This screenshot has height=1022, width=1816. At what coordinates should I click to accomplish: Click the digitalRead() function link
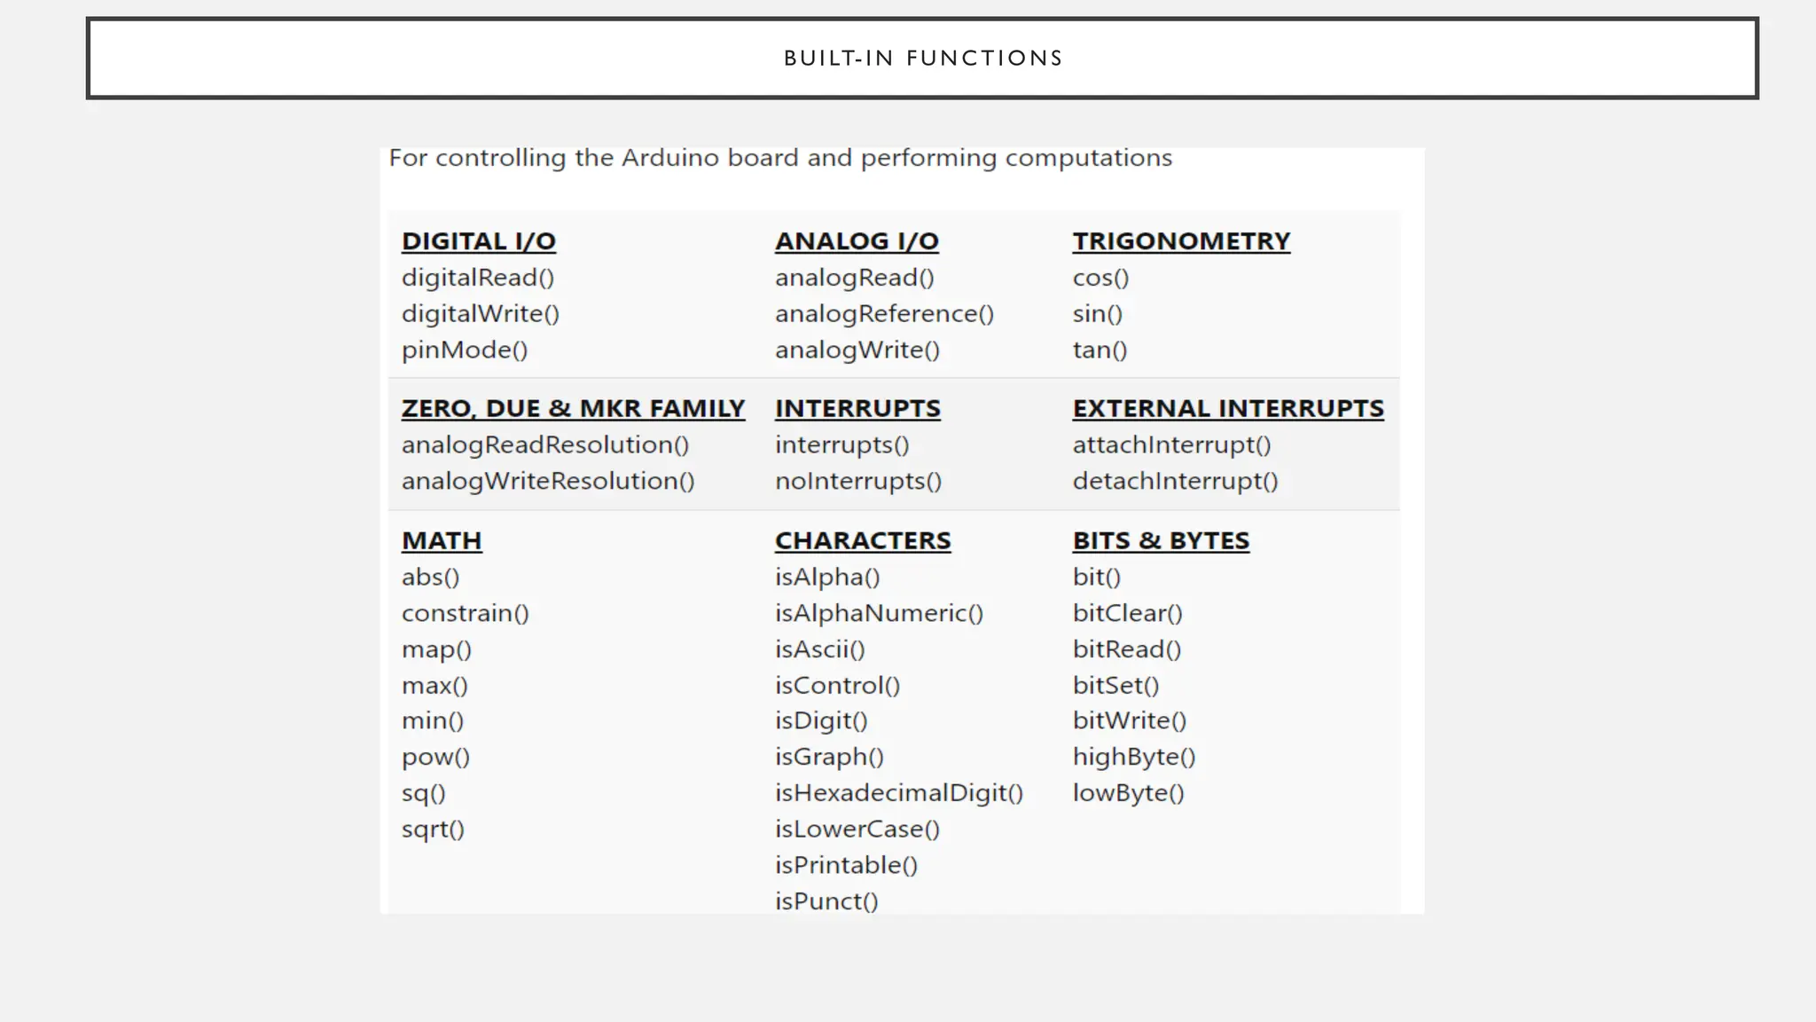[477, 278]
